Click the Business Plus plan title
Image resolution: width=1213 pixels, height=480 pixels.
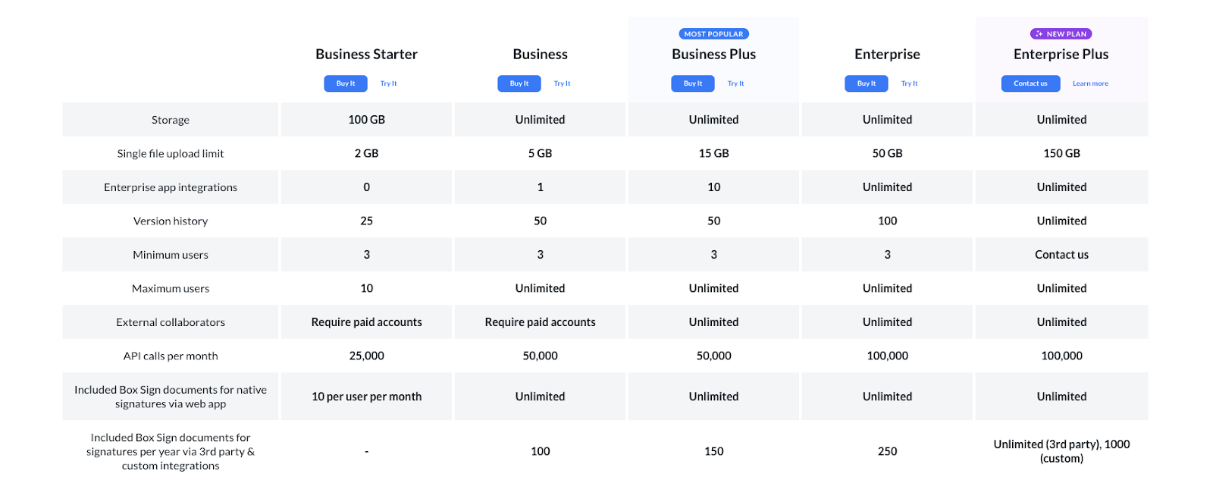coord(713,55)
